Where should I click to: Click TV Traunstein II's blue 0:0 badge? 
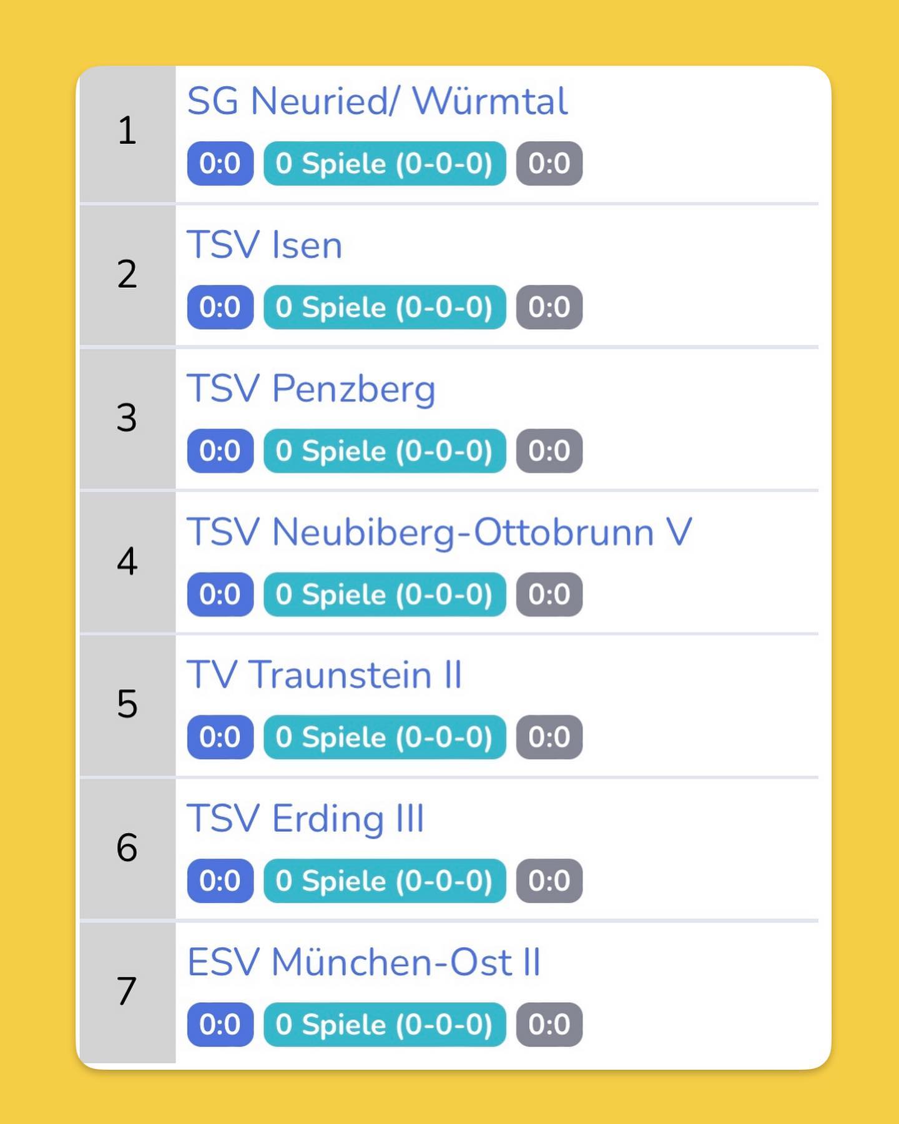click(220, 737)
